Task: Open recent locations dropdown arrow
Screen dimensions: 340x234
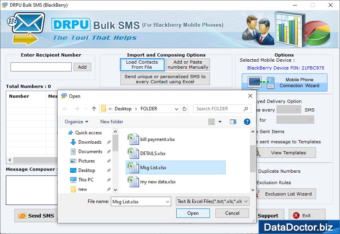Action: tap(86, 109)
